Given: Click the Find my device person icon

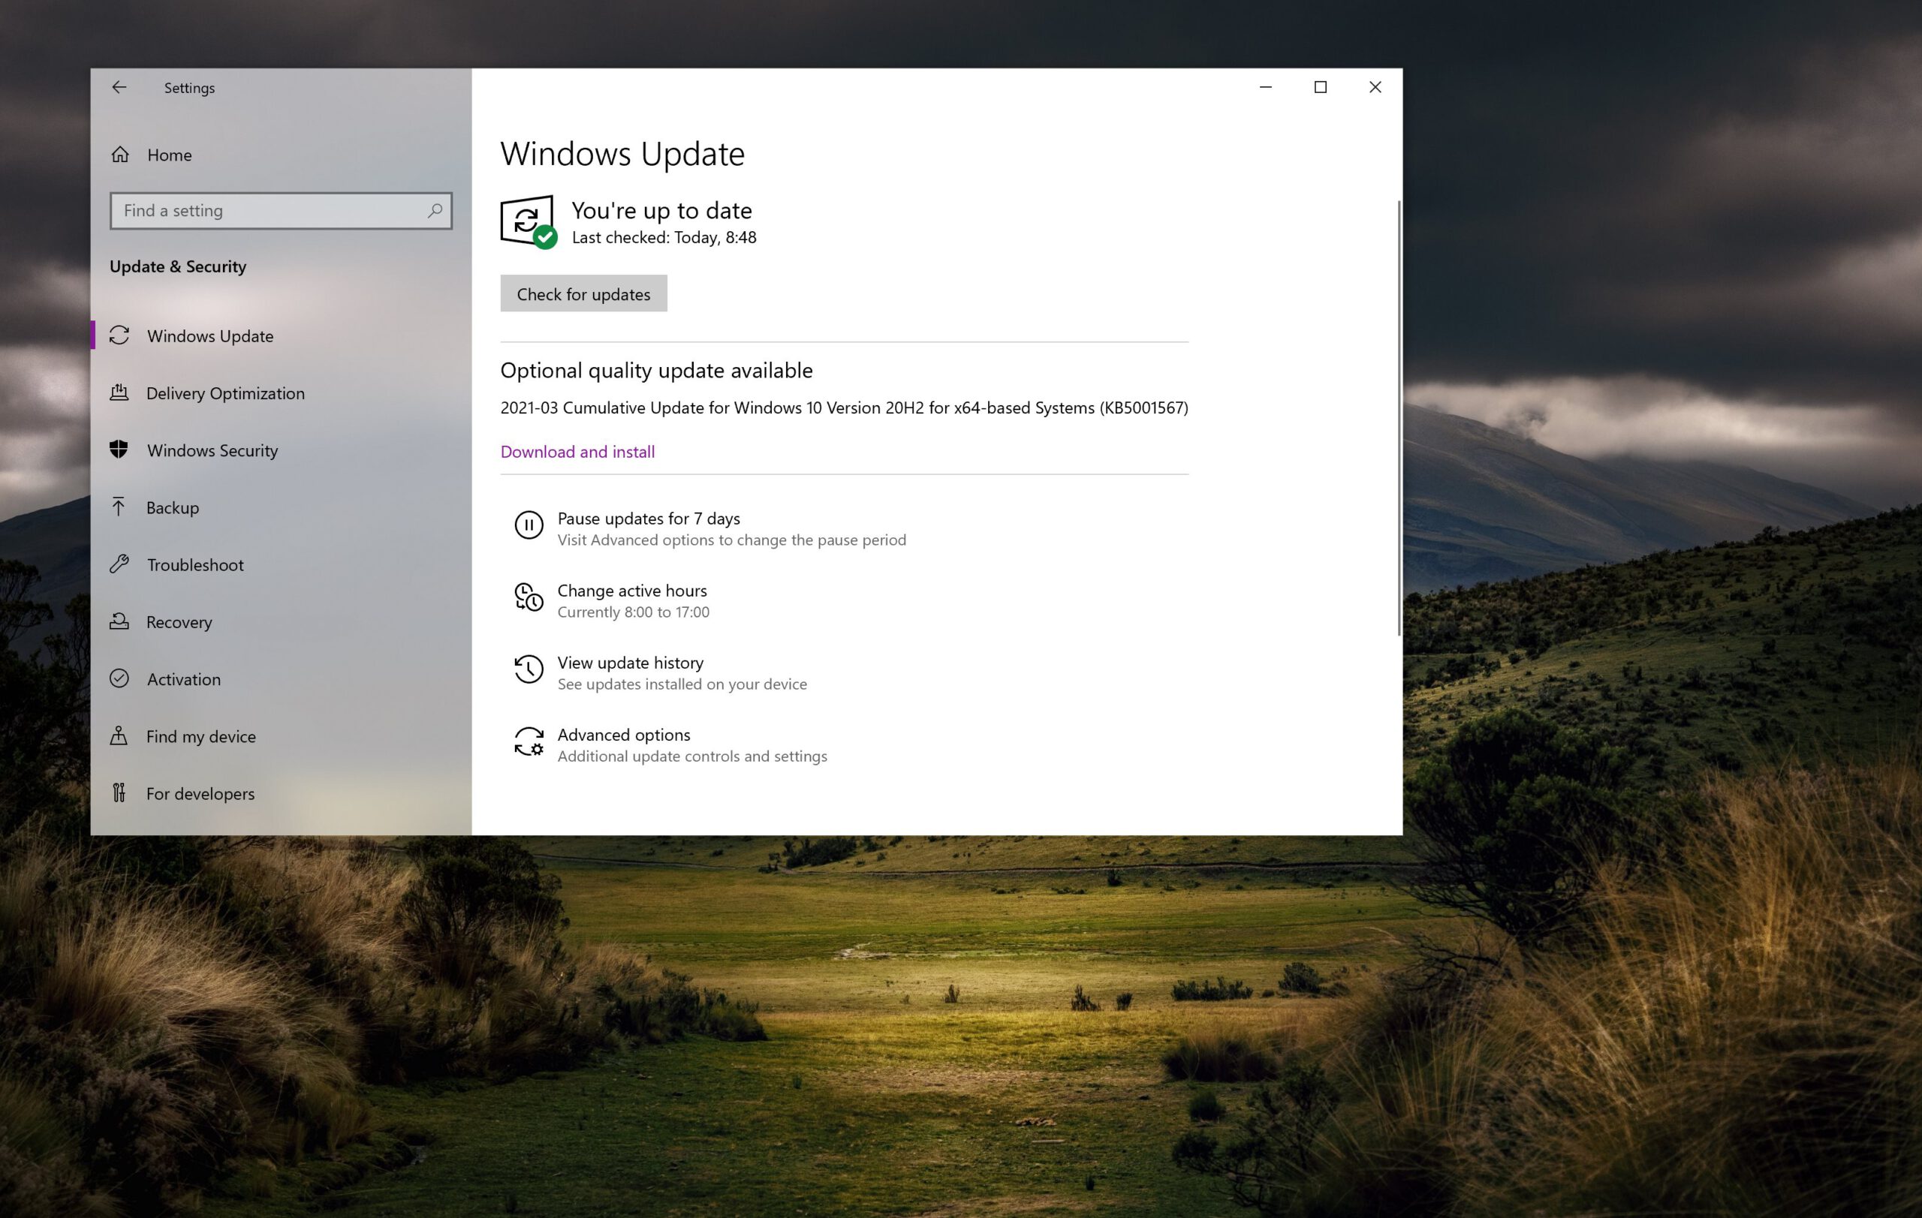Looking at the screenshot, I should (118, 735).
